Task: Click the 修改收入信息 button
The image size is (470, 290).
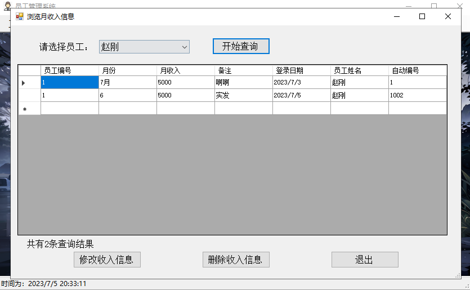Action: click(107, 260)
